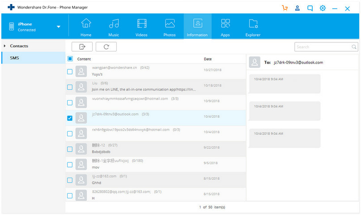The width and height of the screenshot is (361, 215).
Task: Minimize the Dr.Fone window
Action: [x=335, y=9]
